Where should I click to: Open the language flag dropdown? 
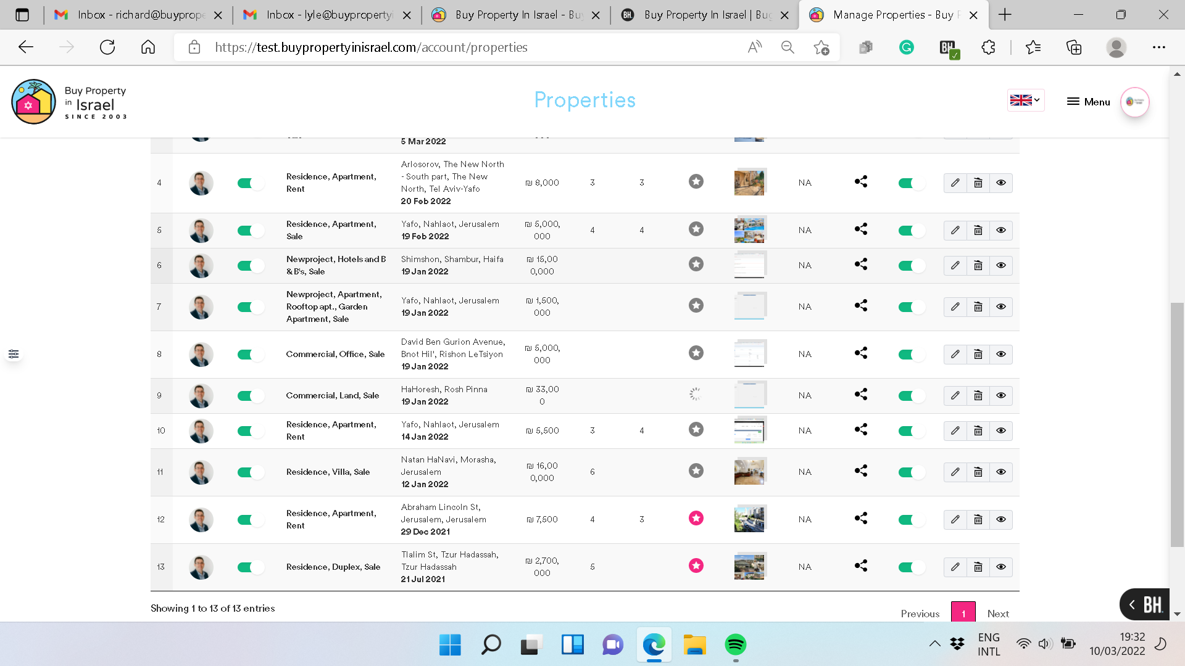click(x=1025, y=100)
